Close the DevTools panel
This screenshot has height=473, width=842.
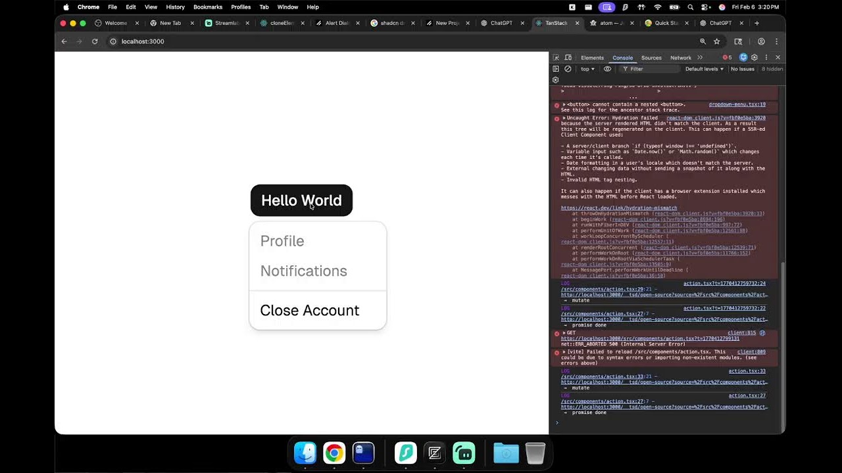point(777,58)
